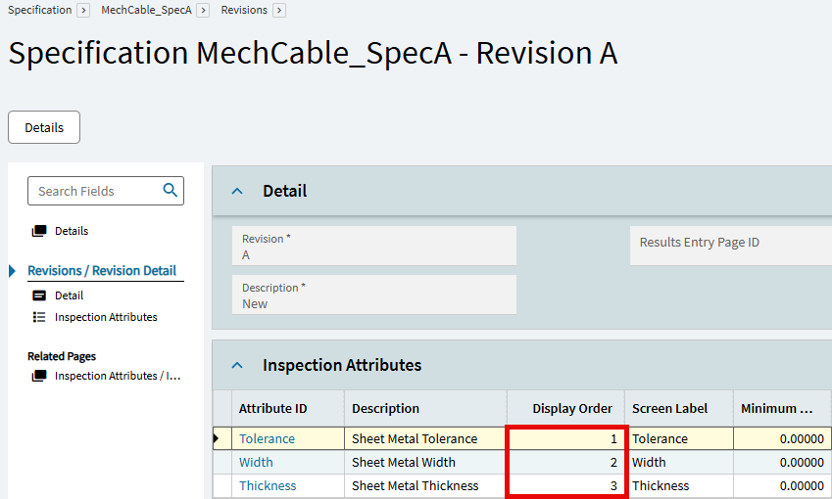Open the Tolerance attribute link
The image size is (832, 499).
click(x=267, y=439)
